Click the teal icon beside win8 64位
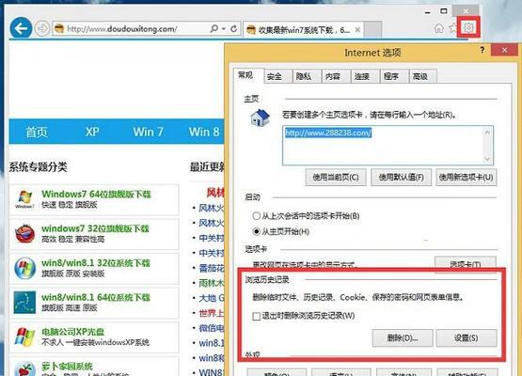This screenshot has width=522, height=376. 24,302
